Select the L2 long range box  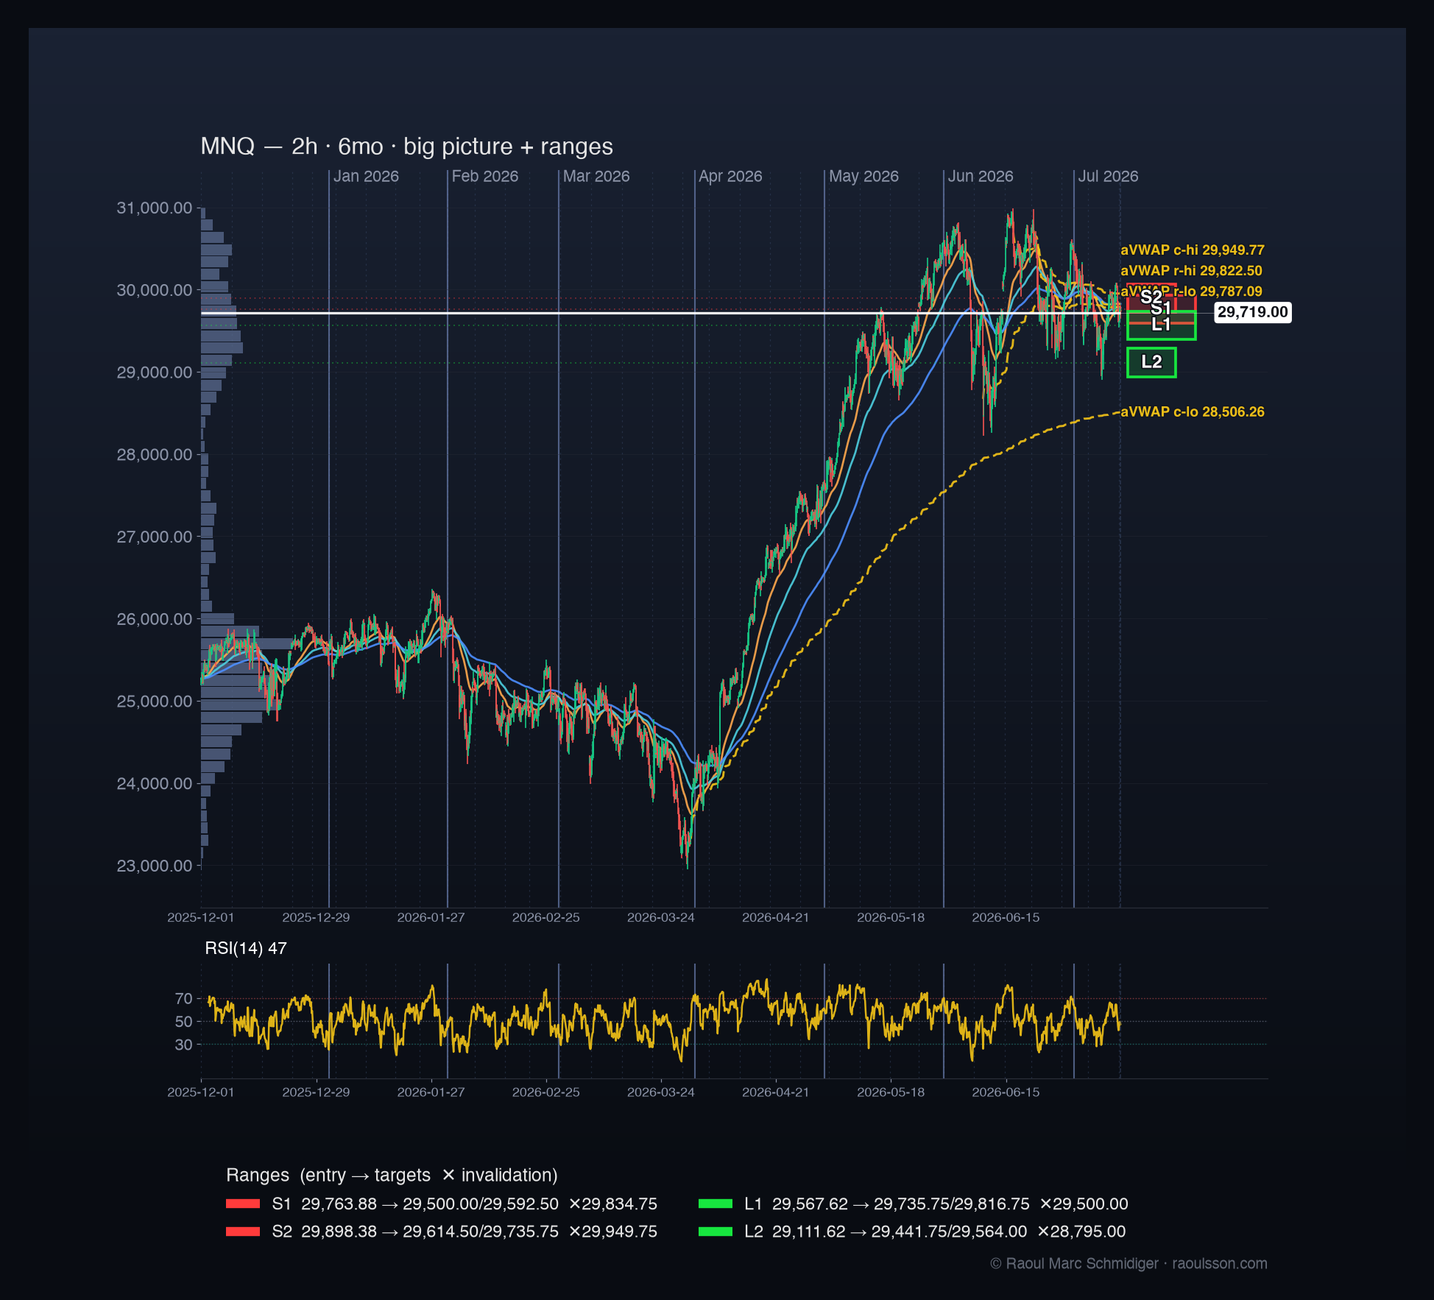coord(1151,362)
